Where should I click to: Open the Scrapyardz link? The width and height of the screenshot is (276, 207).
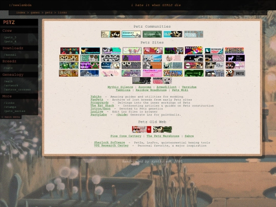[100, 103]
